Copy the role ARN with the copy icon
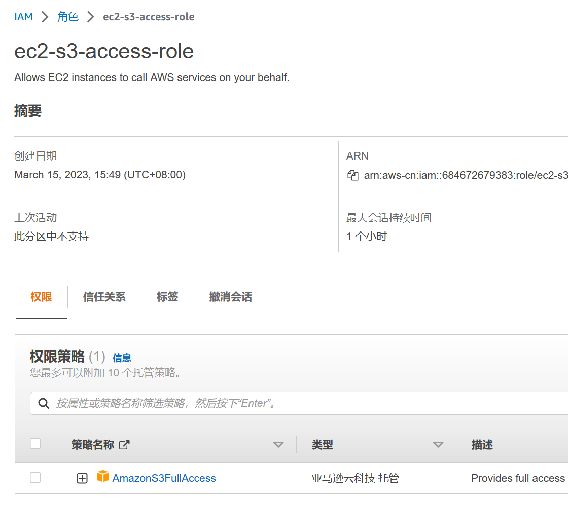The height and width of the screenshot is (511, 568). (x=353, y=175)
